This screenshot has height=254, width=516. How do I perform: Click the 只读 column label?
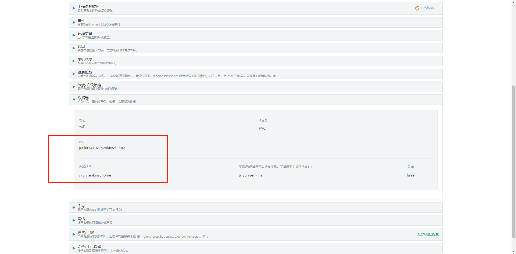411,167
